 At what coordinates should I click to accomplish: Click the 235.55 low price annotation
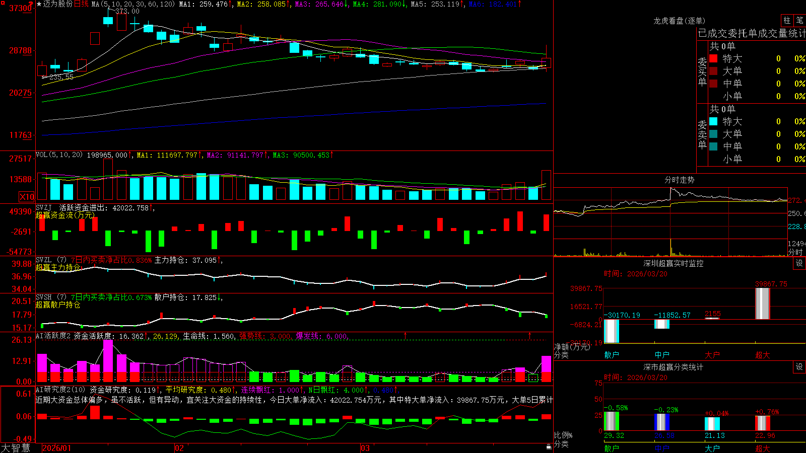pyautogui.click(x=61, y=77)
